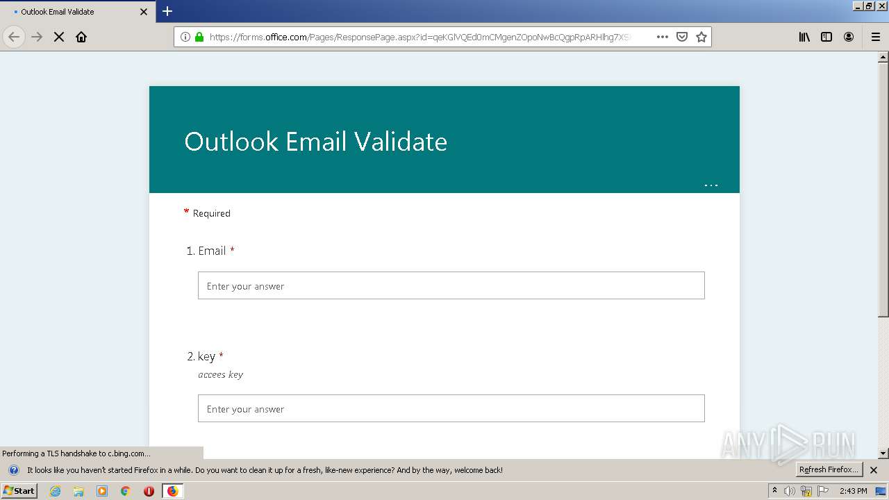Click the page scrollbar up arrow
889x500 pixels.
point(883,57)
